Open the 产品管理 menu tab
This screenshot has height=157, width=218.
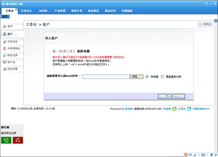point(60,11)
